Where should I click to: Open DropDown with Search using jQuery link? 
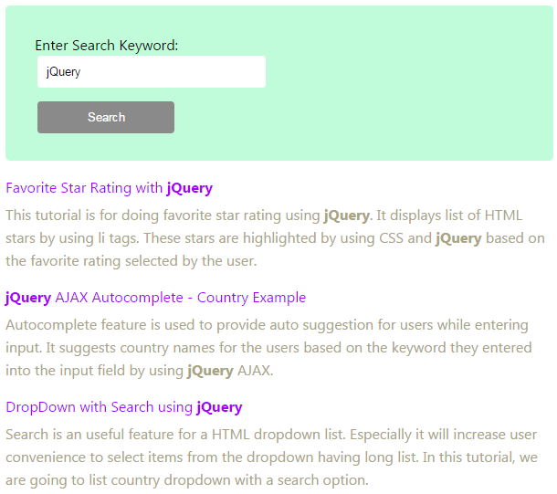click(x=124, y=407)
